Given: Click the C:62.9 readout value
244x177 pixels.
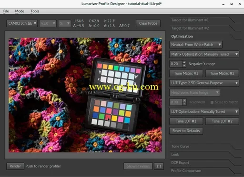Looking at the screenshot, I should pyautogui.click(x=94, y=21).
